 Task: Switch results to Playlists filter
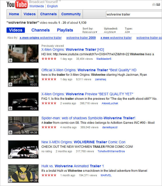65,30
